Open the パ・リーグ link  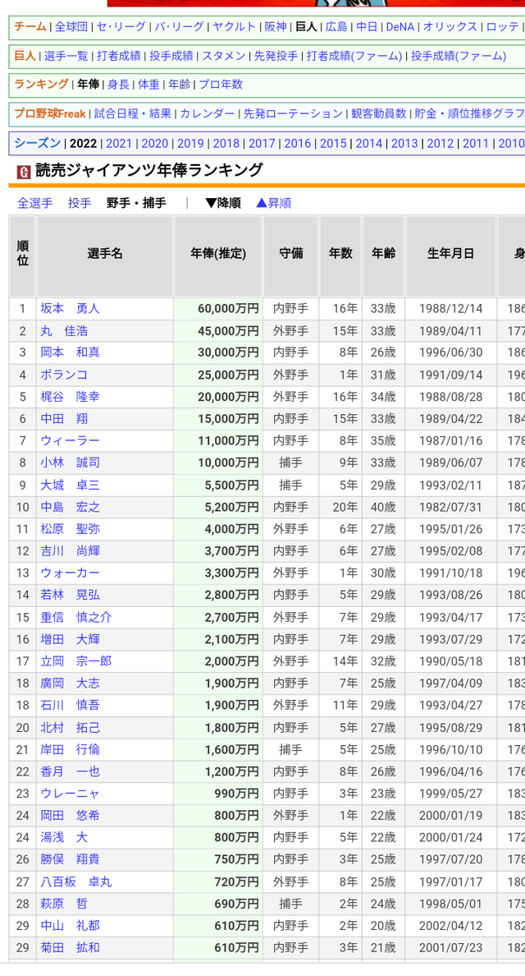point(179,27)
